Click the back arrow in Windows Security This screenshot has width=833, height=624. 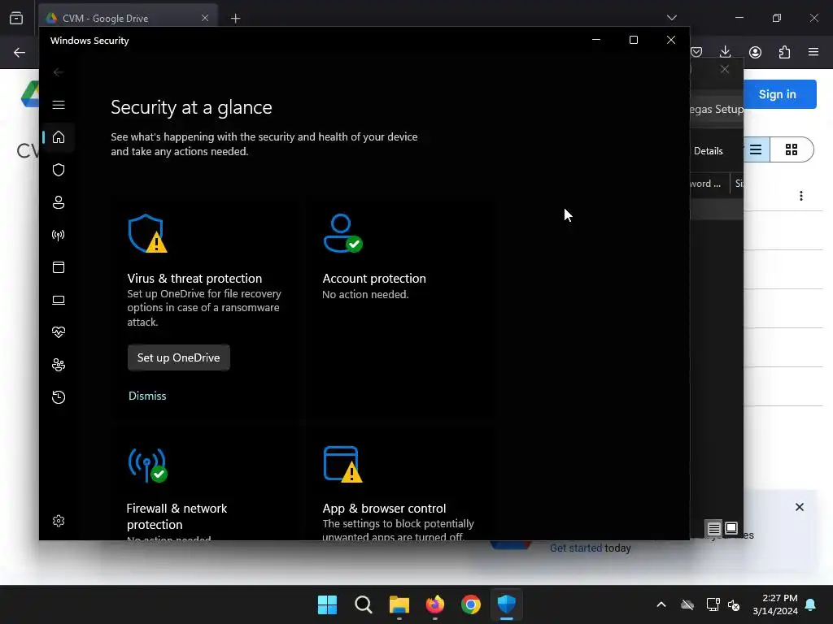[x=59, y=72]
